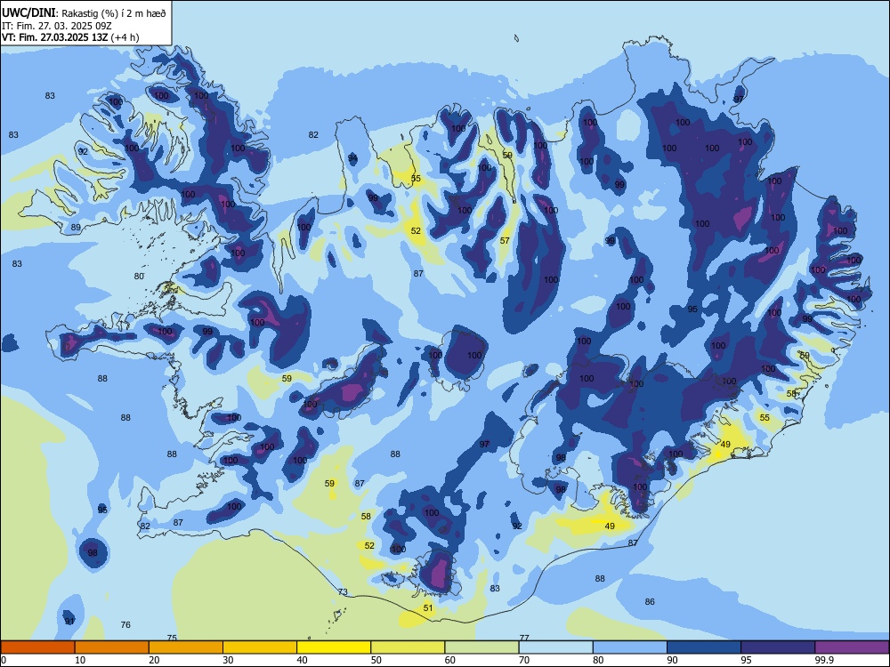Click the legend tick label '20'
The width and height of the screenshot is (890, 667).
154,660
